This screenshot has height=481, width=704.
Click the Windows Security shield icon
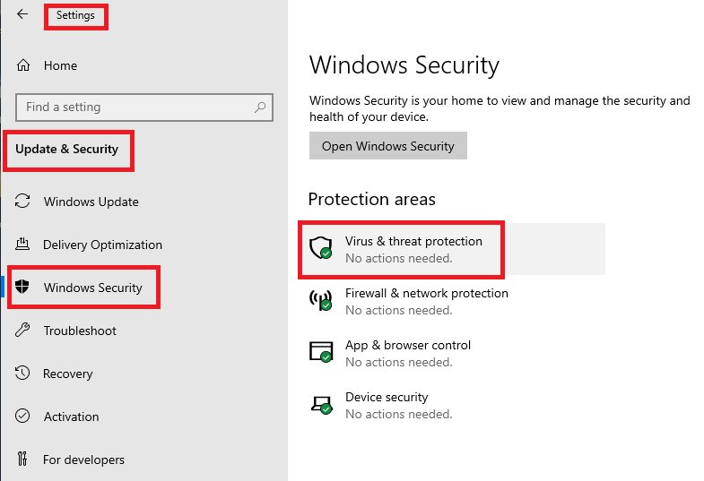pos(24,288)
